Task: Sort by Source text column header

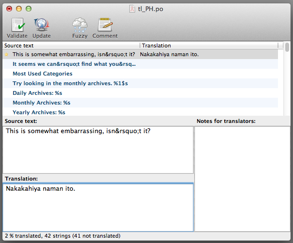Action: click(x=71, y=46)
